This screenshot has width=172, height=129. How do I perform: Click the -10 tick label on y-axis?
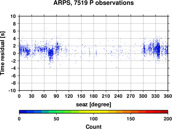point(12,90)
